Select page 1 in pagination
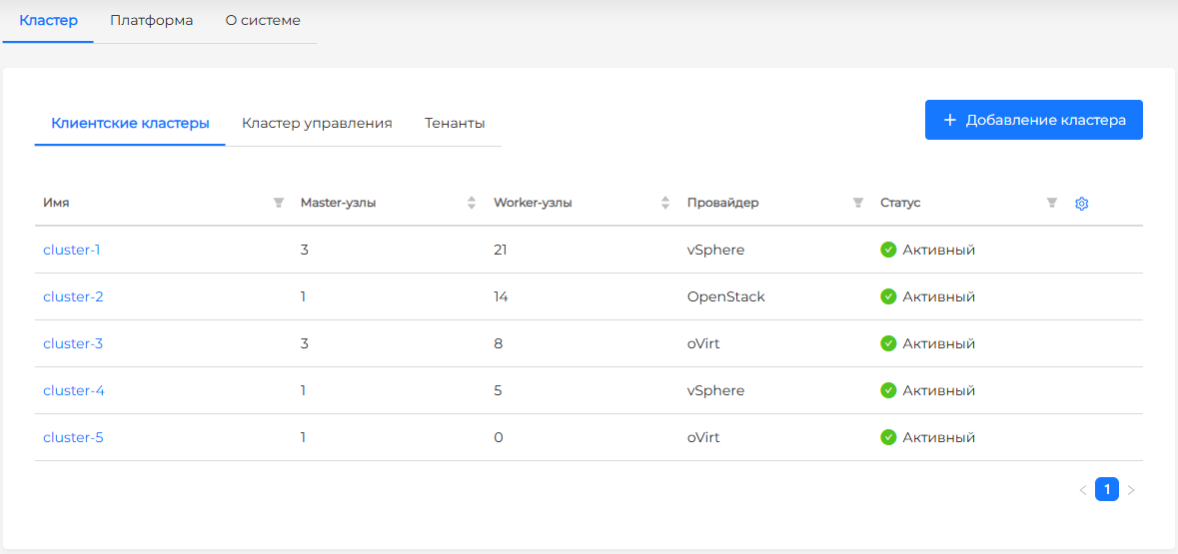1178x554 pixels. (1106, 489)
